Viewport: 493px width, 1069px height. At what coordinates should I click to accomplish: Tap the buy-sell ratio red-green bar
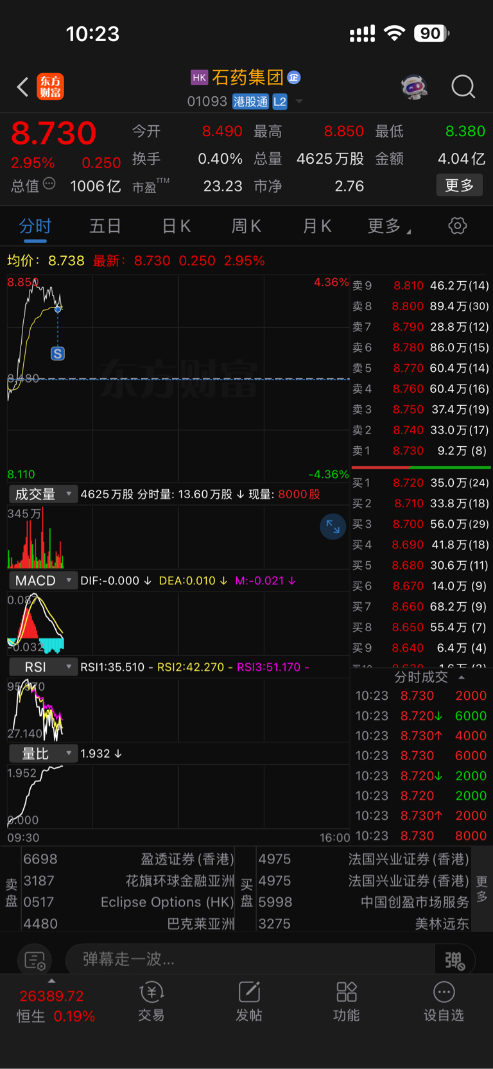421,467
